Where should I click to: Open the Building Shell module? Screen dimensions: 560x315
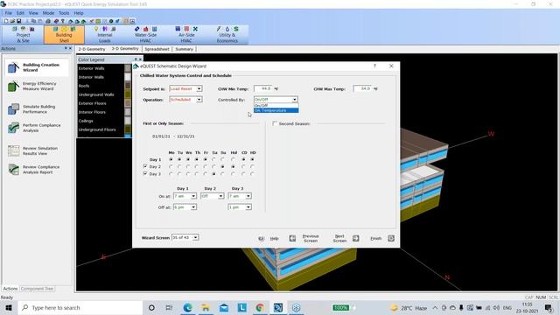coord(64,35)
